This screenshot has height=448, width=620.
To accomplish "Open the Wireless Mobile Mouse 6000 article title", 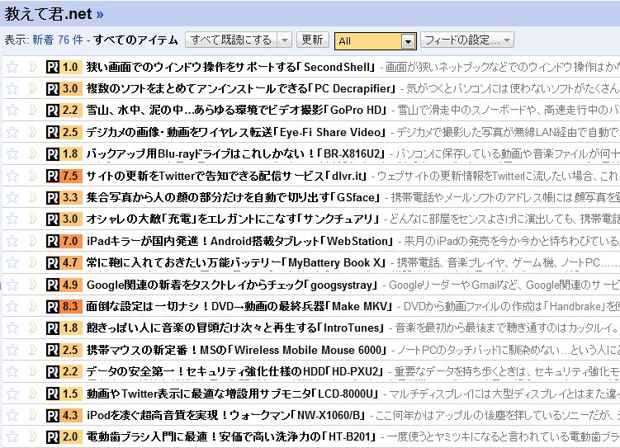I will (x=236, y=350).
